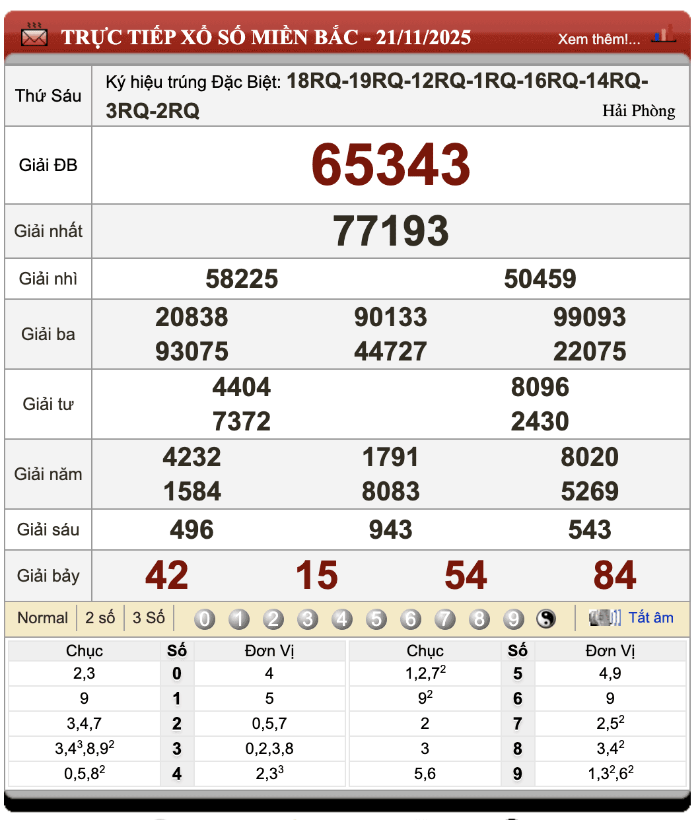The image size is (700, 820).
Task: Select digit 1 filter ball
Action: click(239, 619)
